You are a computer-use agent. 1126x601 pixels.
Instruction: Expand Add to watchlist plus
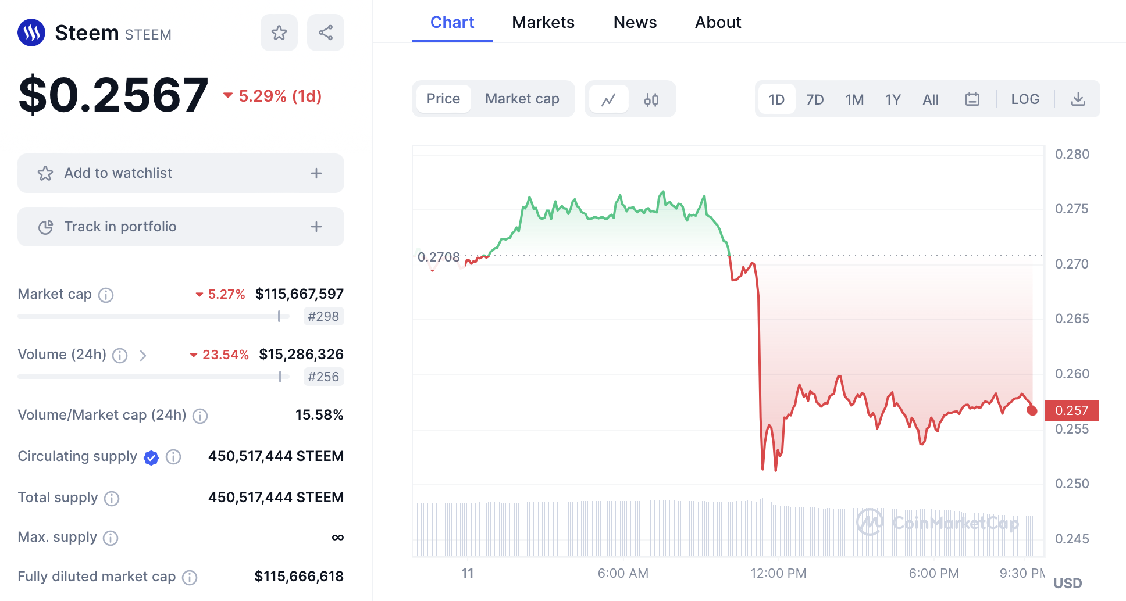(316, 173)
